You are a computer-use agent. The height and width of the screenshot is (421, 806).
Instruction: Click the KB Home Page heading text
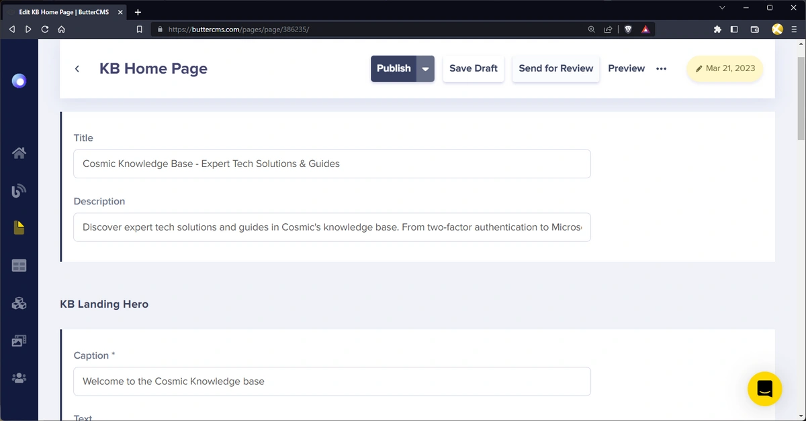pos(153,68)
